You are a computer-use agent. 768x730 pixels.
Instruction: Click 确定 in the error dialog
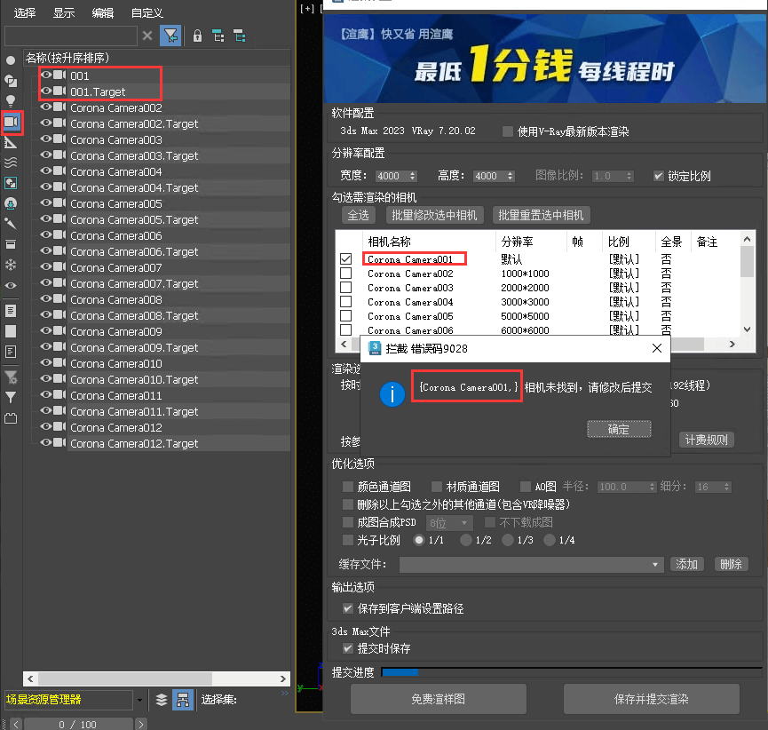tap(618, 429)
